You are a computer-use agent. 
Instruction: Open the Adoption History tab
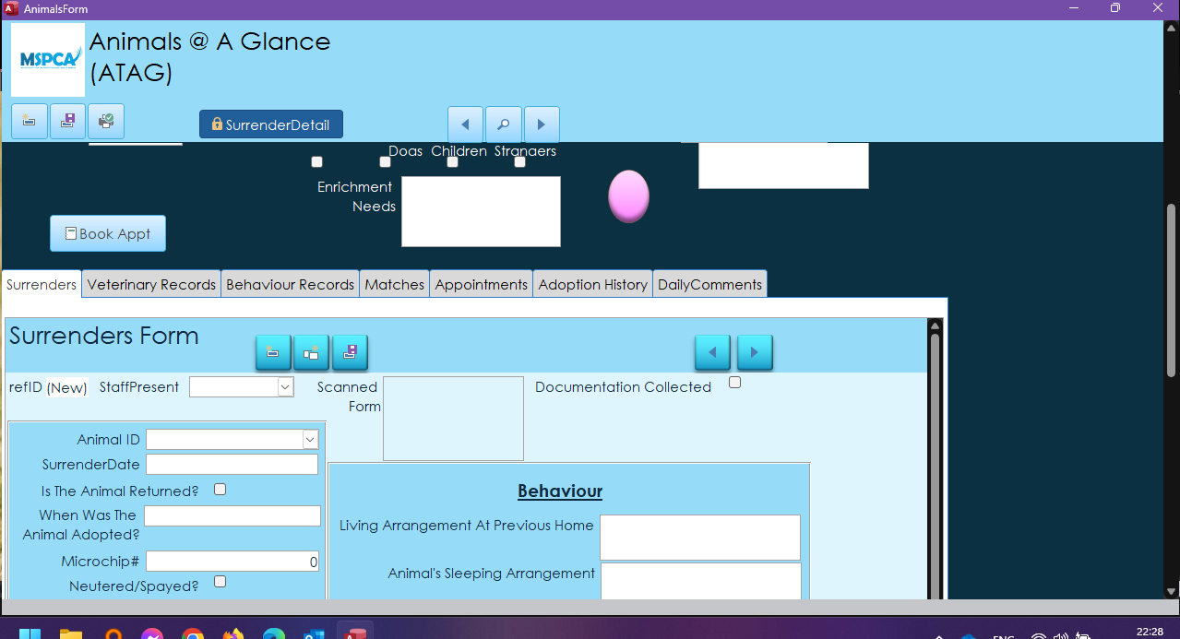click(x=592, y=285)
